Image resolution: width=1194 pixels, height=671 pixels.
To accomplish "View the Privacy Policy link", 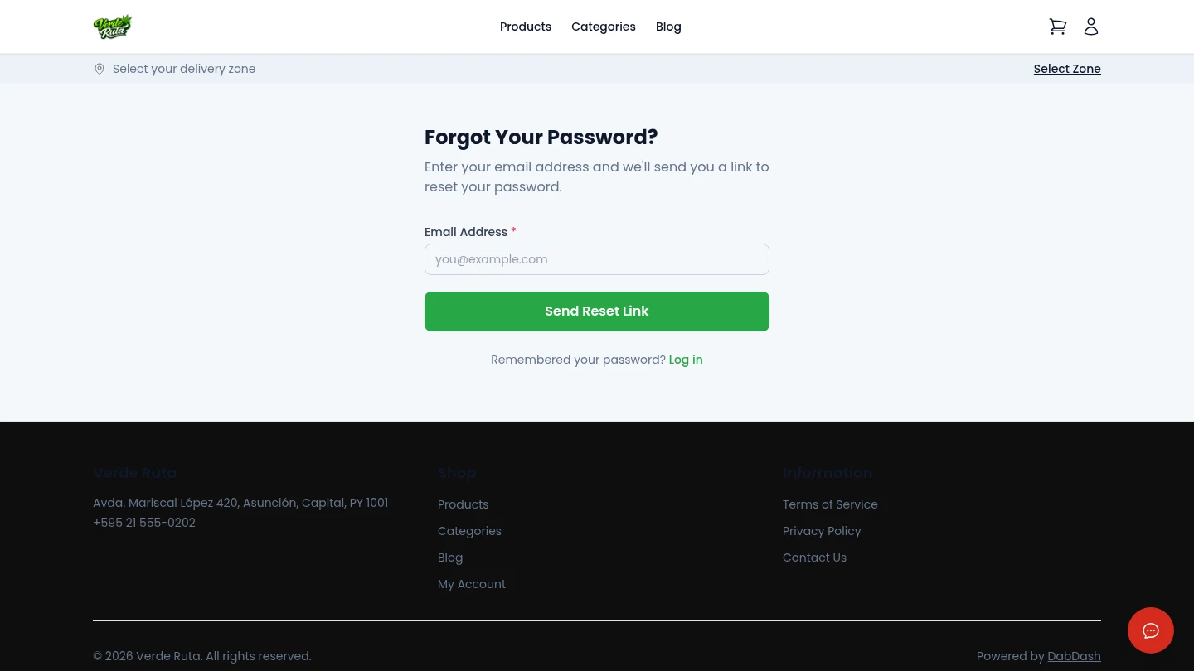I will pos(822,531).
